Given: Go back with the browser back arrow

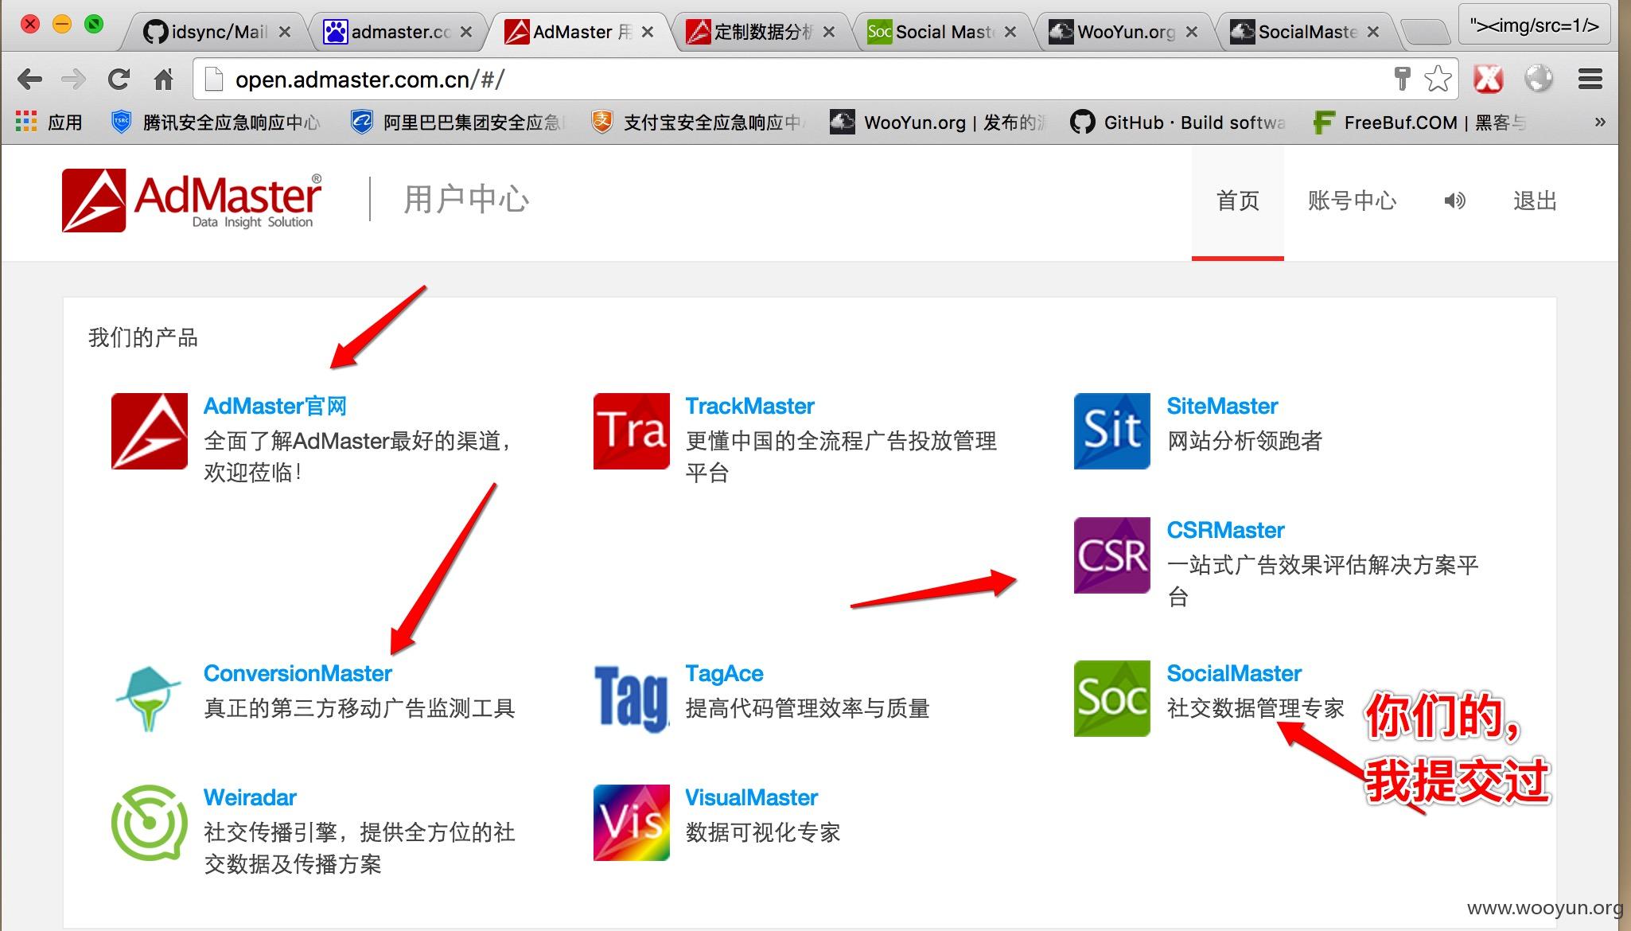Looking at the screenshot, I should click(30, 79).
